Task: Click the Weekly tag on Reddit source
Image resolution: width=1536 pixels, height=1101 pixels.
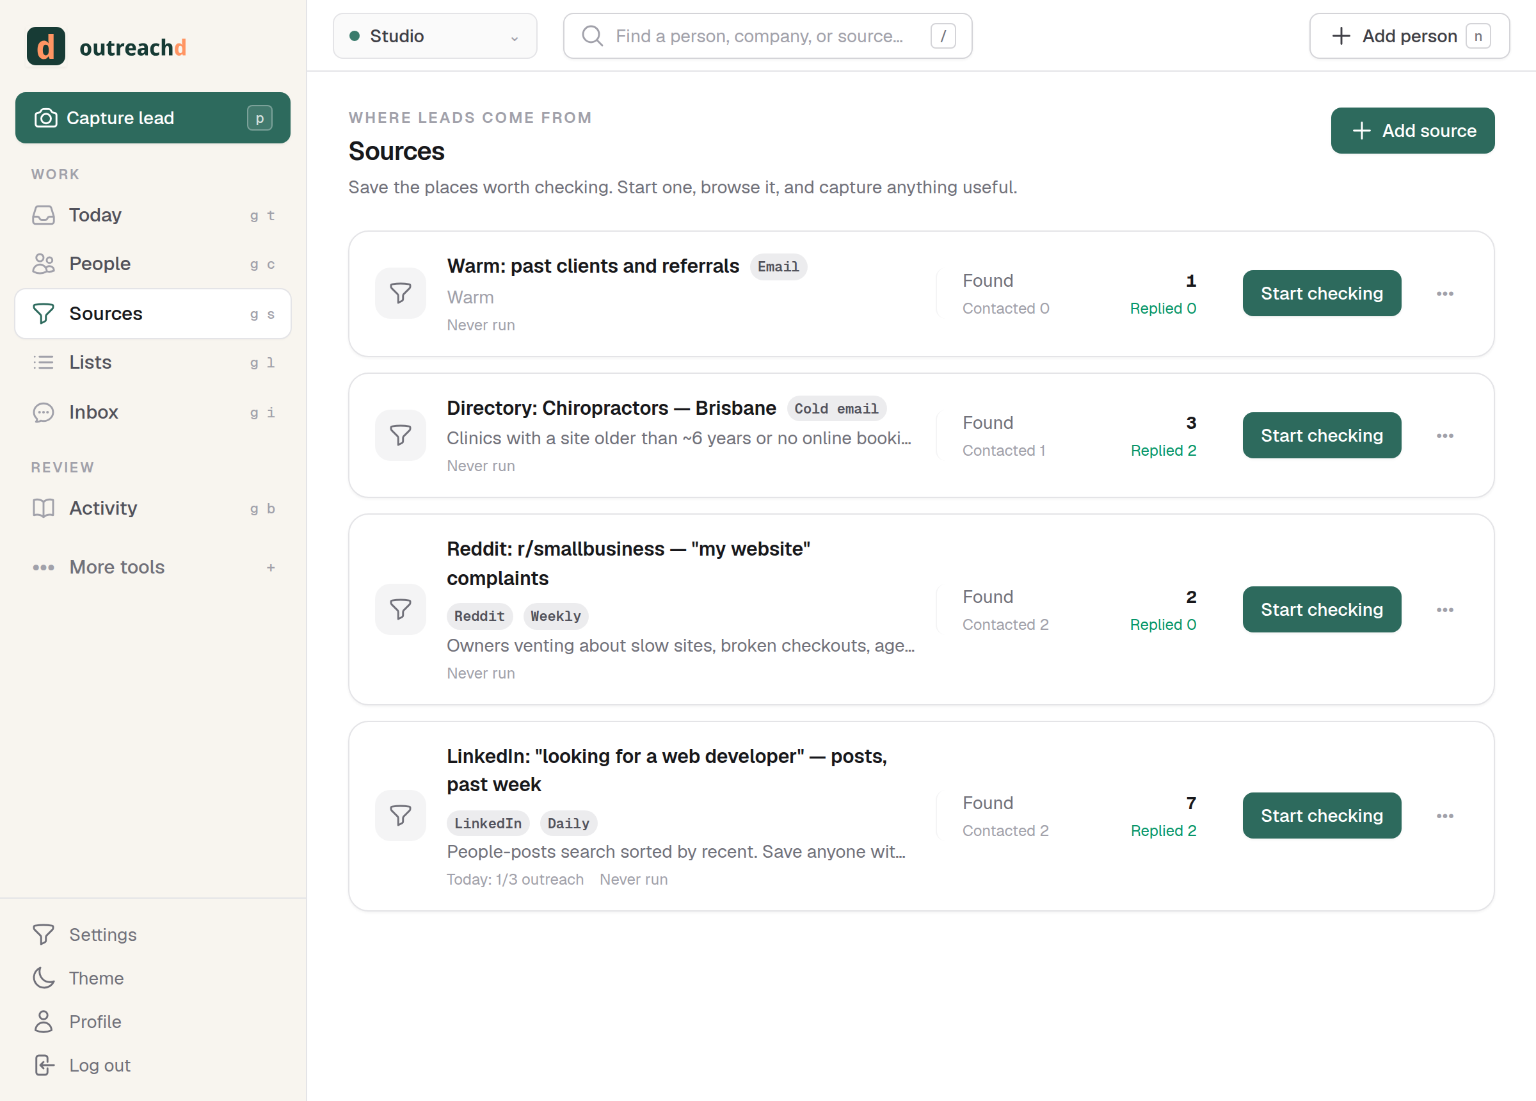Action: tap(556, 616)
